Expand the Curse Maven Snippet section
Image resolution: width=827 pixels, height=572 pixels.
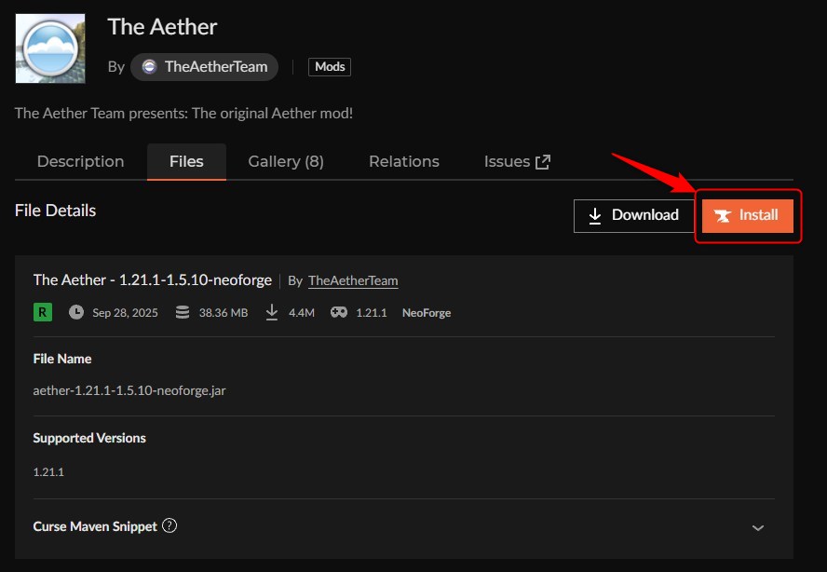757,526
